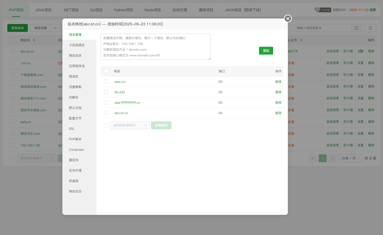Viewport: 383px width, 235px height.
Task: Sort by SSL certificate column arrows
Action: pyautogui.click(x=301, y=40)
